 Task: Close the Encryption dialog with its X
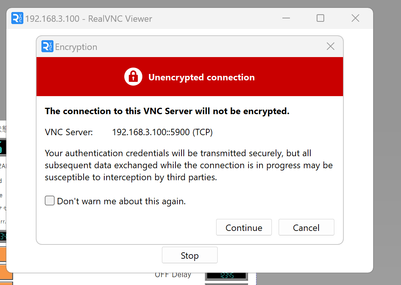tap(331, 46)
